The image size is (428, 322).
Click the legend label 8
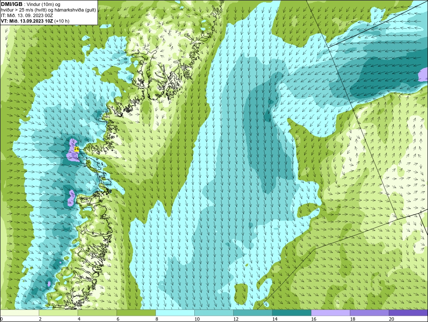click(x=157, y=319)
